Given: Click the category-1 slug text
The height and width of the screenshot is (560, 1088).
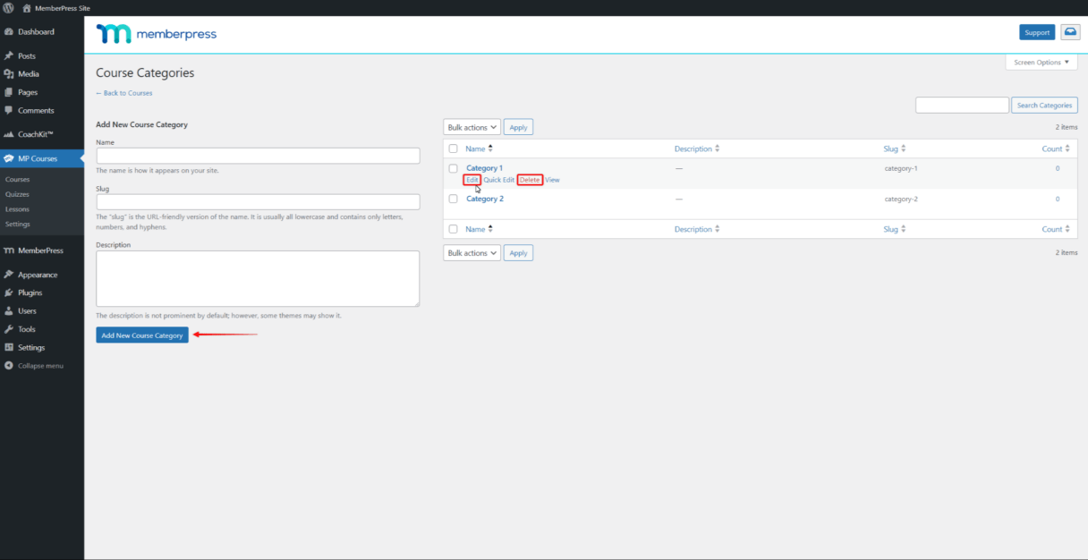Looking at the screenshot, I should pyautogui.click(x=901, y=168).
